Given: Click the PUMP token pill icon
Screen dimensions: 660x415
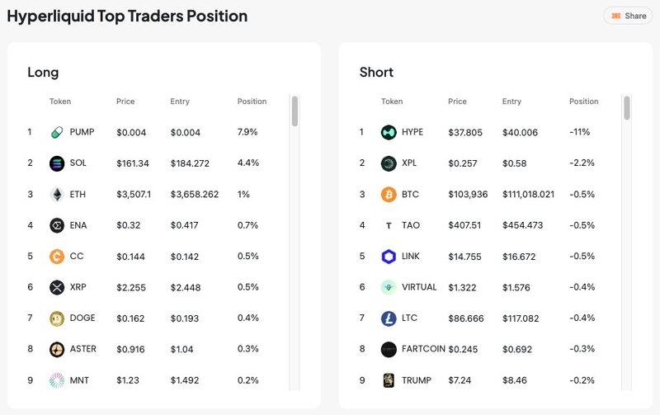Looking at the screenshot, I should [57, 132].
